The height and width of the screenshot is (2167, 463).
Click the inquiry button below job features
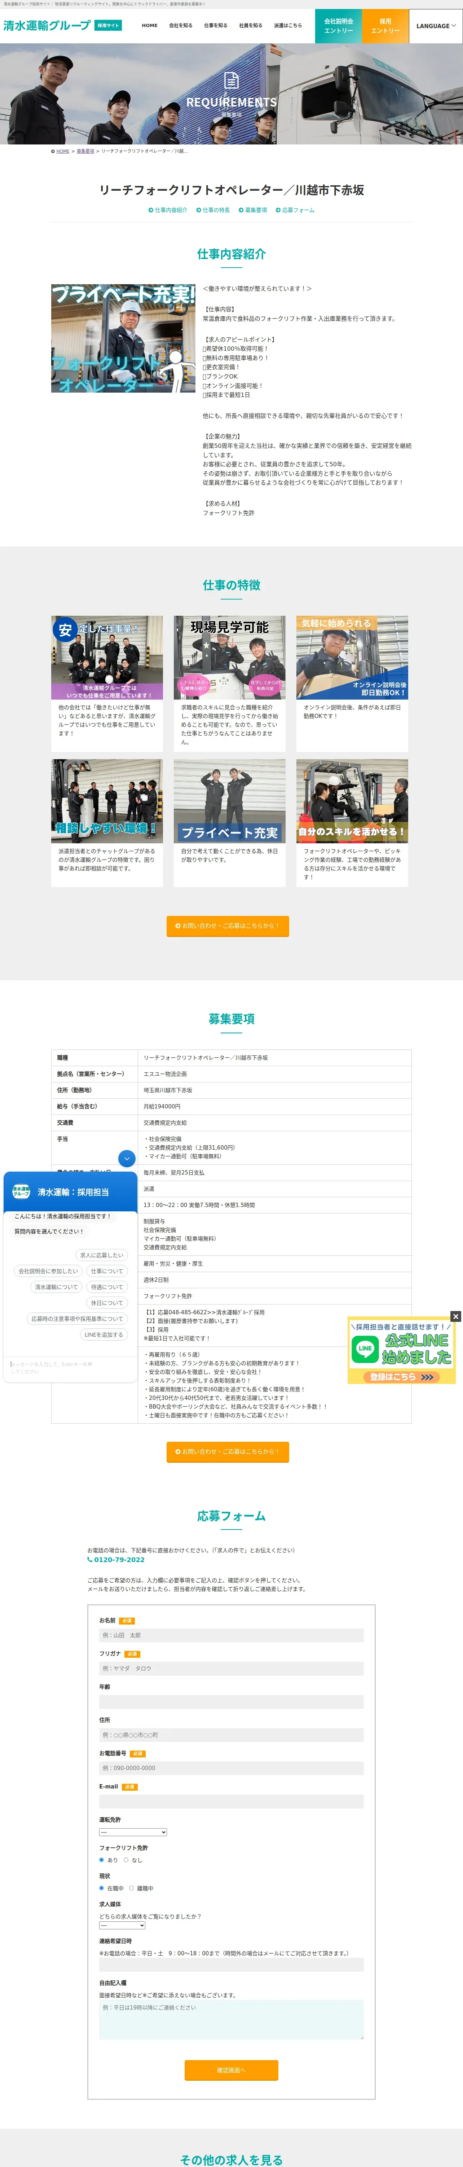click(228, 925)
